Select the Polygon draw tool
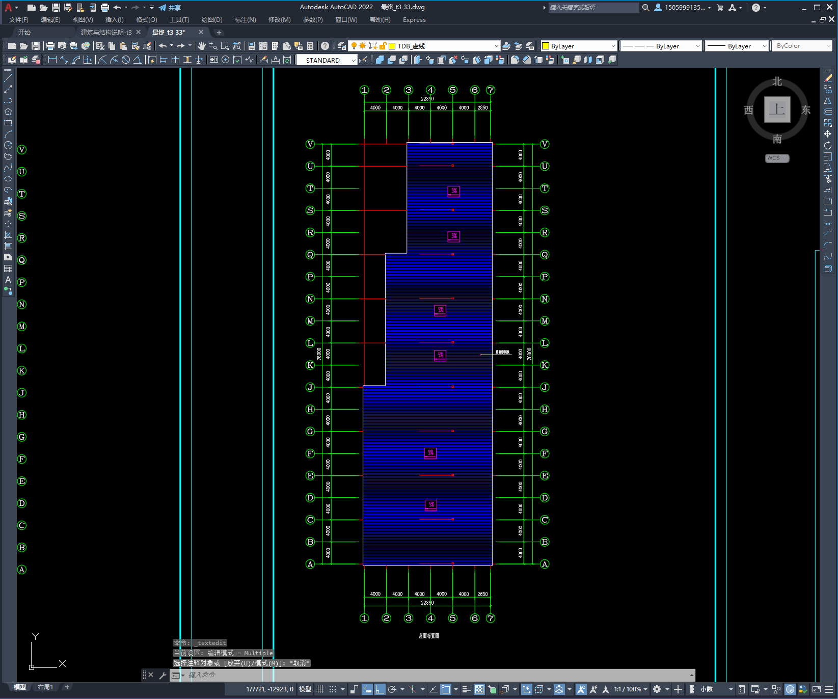 8,112
